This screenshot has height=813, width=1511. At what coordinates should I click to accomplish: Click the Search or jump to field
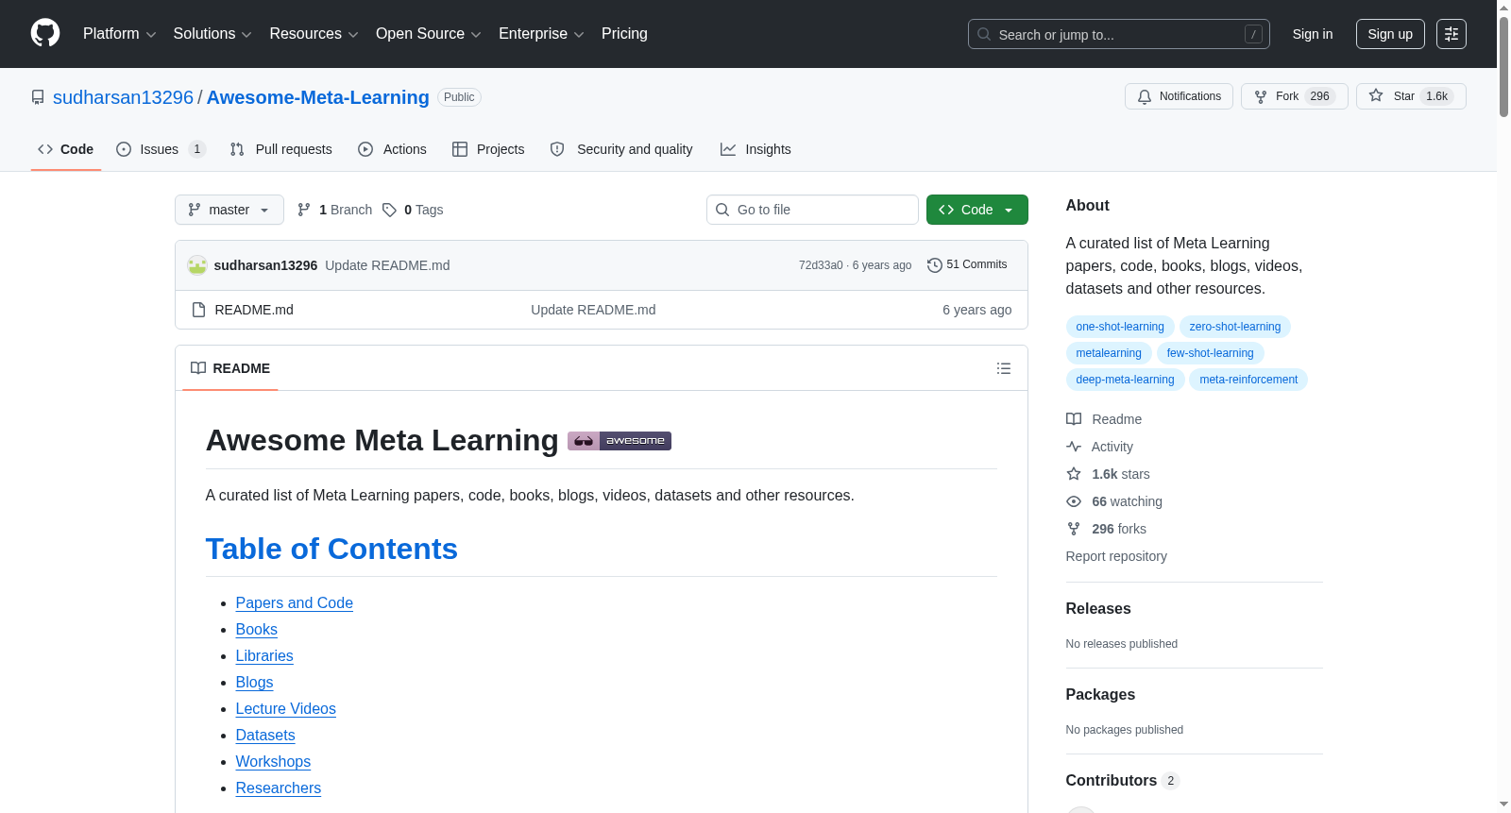point(1119,34)
